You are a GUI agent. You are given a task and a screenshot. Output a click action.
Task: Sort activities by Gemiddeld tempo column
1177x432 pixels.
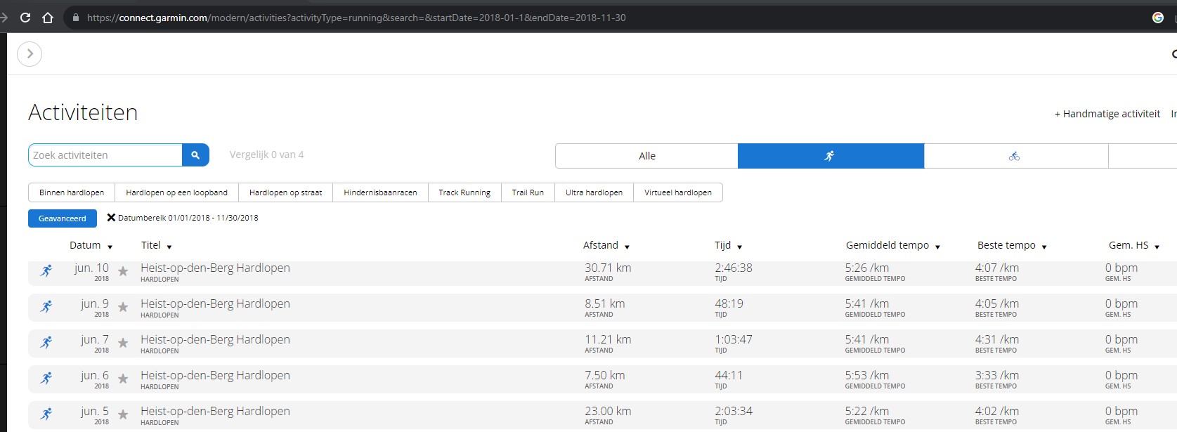click(893, 245)
